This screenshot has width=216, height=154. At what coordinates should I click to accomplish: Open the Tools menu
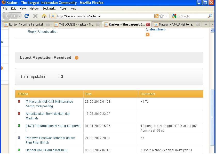63,9
